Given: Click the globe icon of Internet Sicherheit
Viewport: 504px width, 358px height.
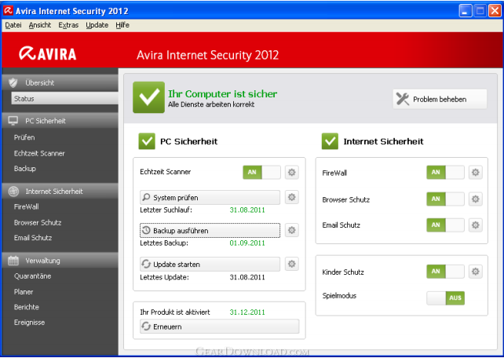Looking at the screenshot, I should tap(13, 192).
